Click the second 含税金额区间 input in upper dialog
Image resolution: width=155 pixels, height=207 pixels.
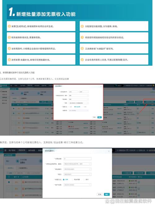(x=84, y=92)
